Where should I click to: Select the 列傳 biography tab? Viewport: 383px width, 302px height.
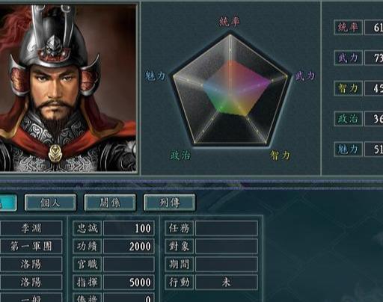[170, 203]
